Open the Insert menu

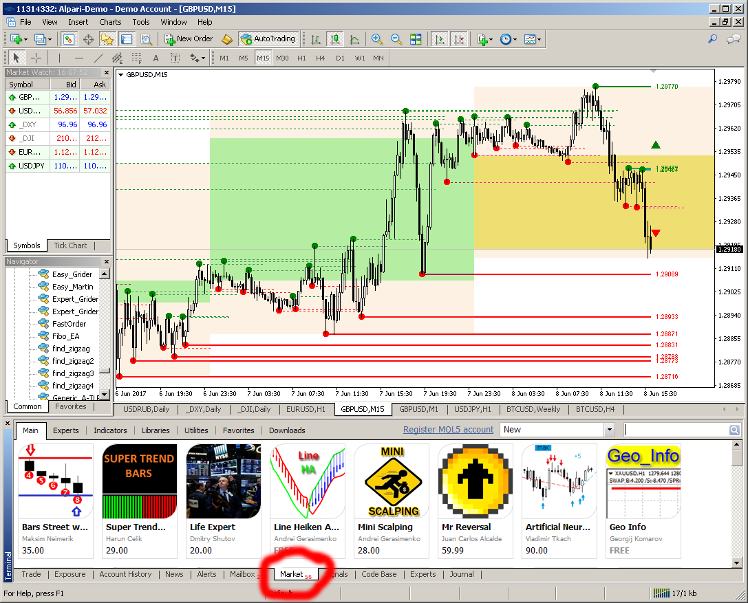(78, 22)
